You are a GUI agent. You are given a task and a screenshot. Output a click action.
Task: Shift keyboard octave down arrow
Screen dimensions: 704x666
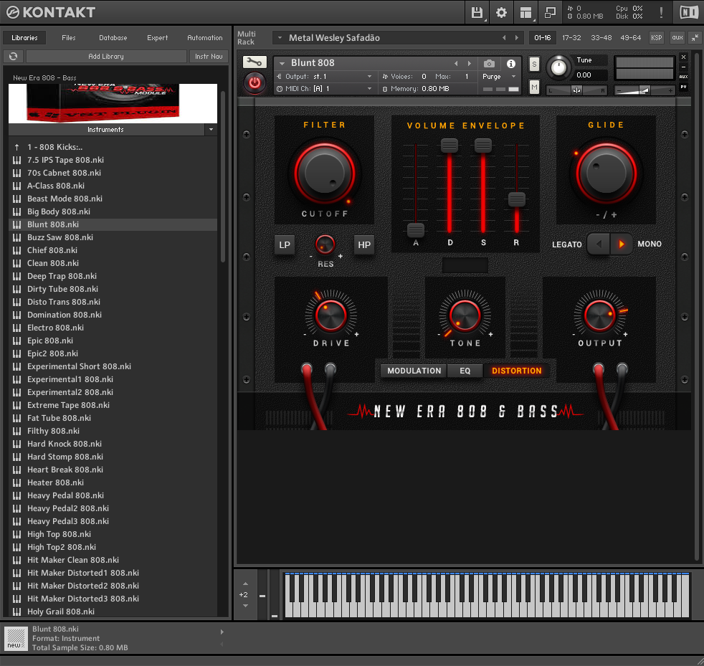click(x=245, y=606)
